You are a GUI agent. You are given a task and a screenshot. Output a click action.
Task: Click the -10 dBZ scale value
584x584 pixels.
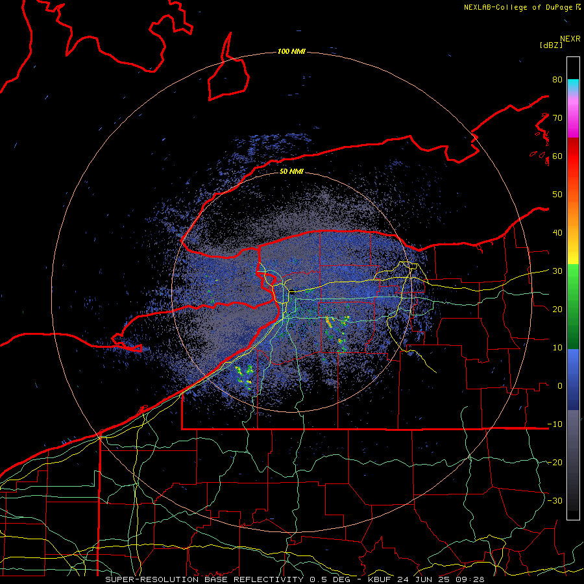click(x=555, y=424)
